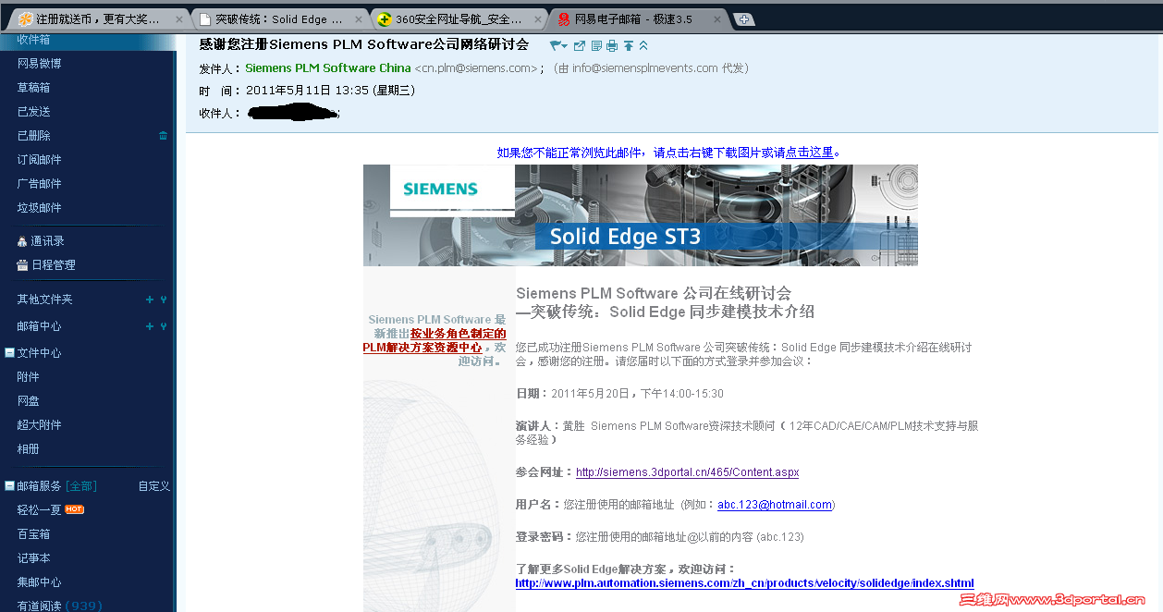Open 有道阅读 (939) in sidebar
The width and height of the screenshot is (1163, 612).
click(59, 606)
